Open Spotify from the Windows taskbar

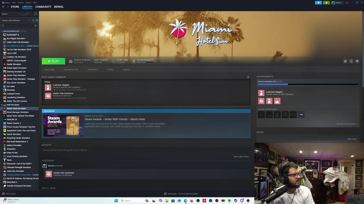(229, 201)
